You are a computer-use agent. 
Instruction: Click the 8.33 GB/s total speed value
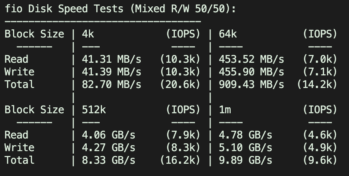(108, 160)
